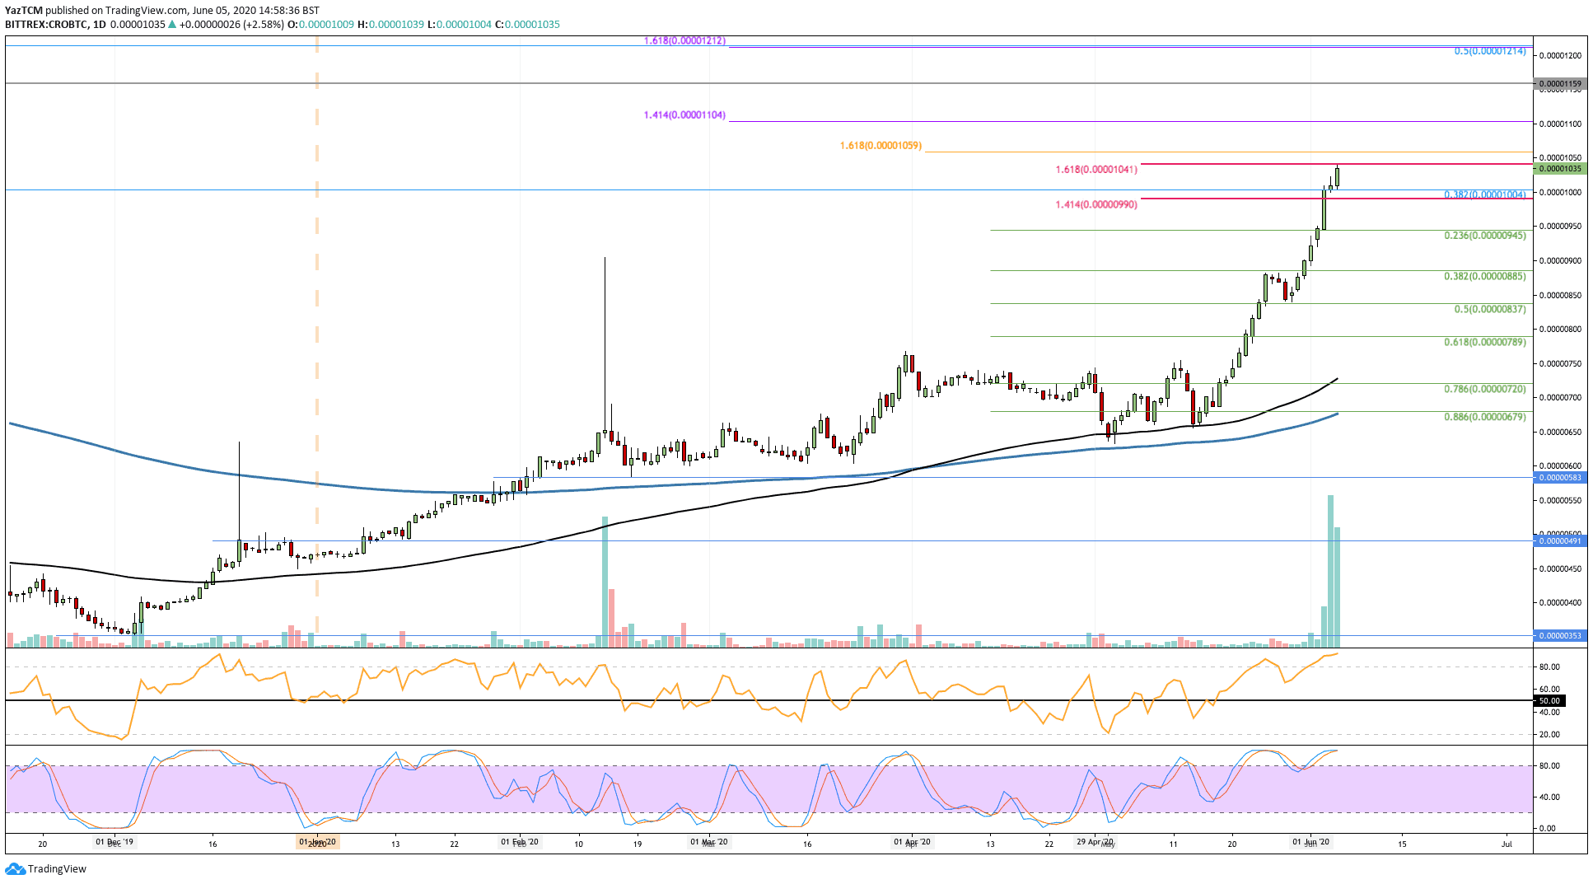Click the change value +0.00000026 (+2.58%)
Screen dimensions: 1593x884
click(x=231, y=25)
